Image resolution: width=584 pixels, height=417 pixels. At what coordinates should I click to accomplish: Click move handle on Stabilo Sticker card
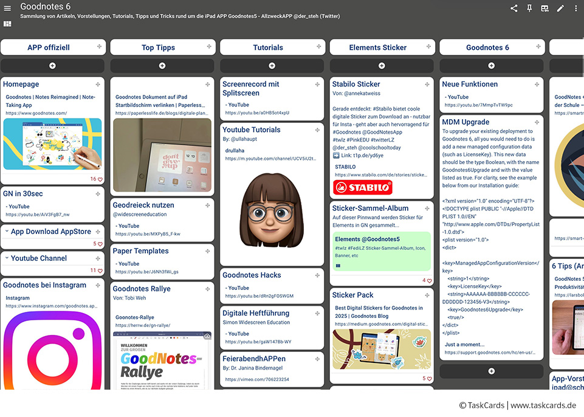coord(427,84)
